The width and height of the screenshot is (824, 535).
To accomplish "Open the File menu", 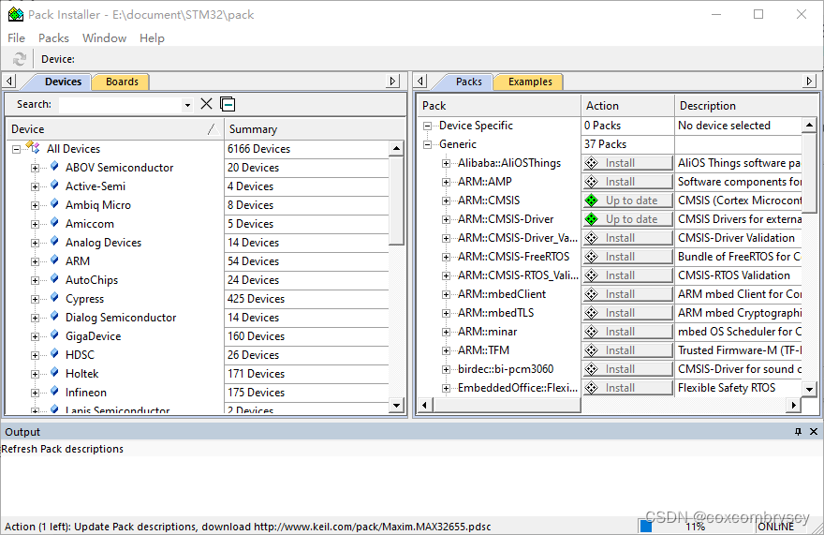I will [16, 37].
